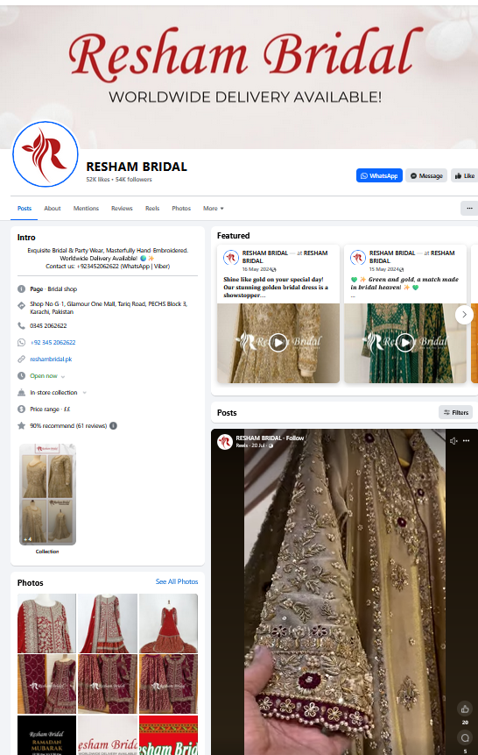
Task: Switch to the Posts tab
Action: tap(25, 208)
